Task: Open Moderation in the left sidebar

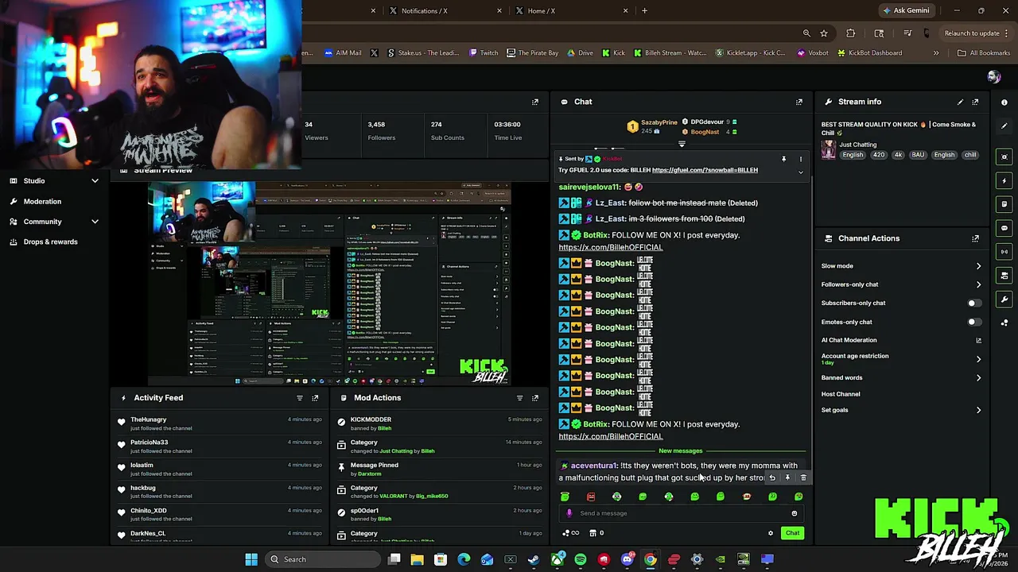Action: 42,201
